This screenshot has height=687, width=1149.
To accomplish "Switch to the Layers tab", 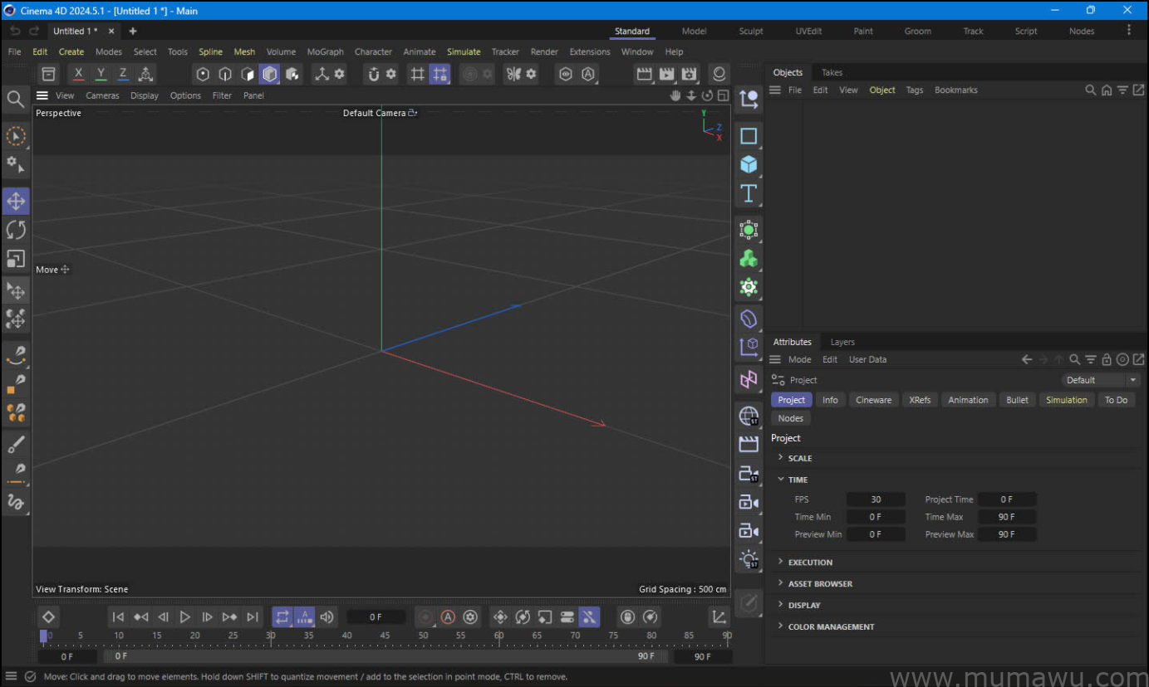I will [842, 342].
